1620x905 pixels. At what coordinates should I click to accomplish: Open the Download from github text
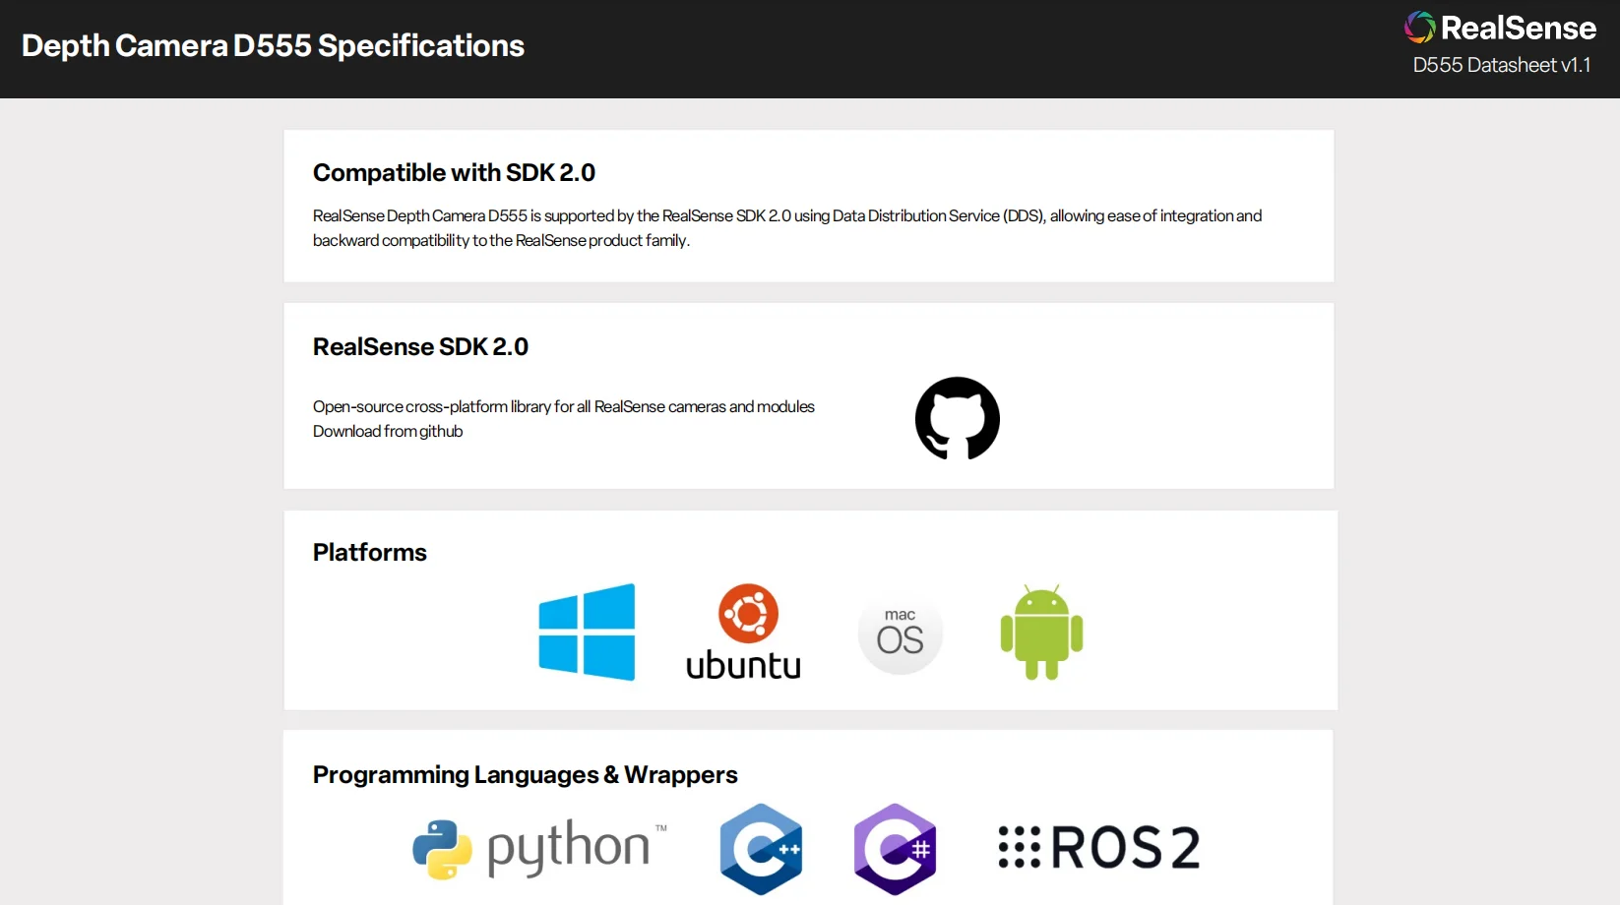point(388,431)
